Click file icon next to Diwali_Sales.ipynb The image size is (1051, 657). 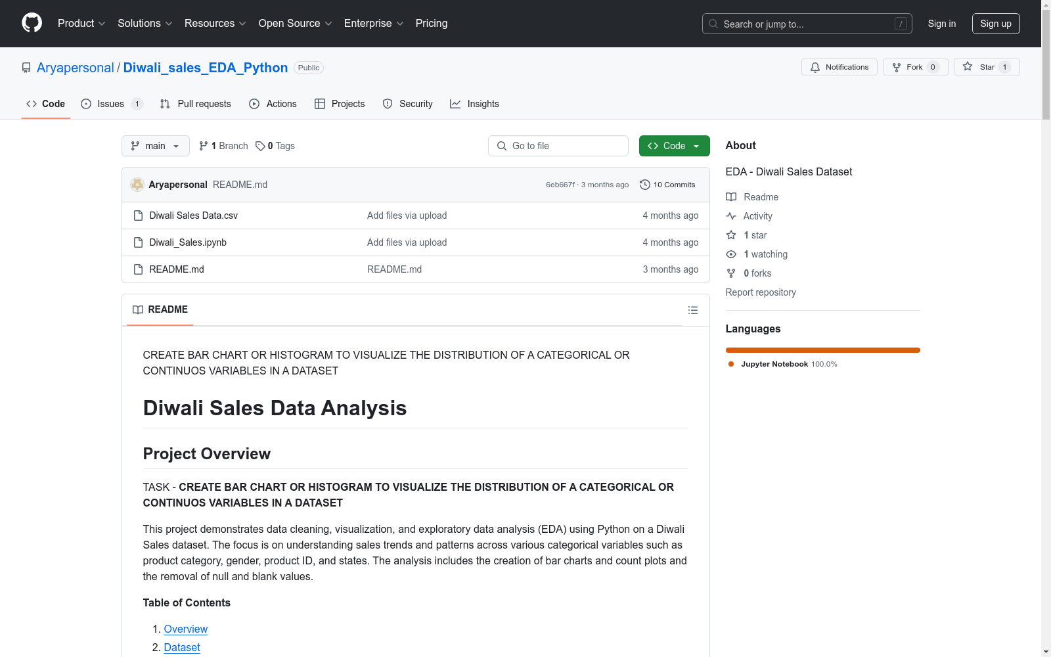click(x=138, y=242)
